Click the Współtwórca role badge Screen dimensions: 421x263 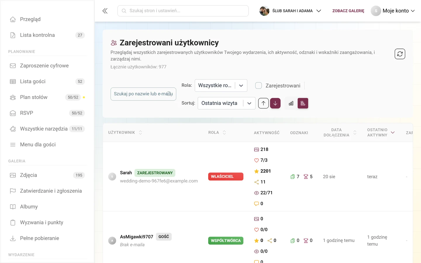click(226, 240)
